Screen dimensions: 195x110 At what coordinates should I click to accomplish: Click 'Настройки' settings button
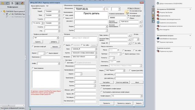pyautogui.click(x=106, y=82)
